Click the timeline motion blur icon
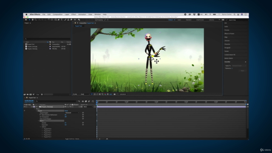The image size is (272, 153). [89, 101]
